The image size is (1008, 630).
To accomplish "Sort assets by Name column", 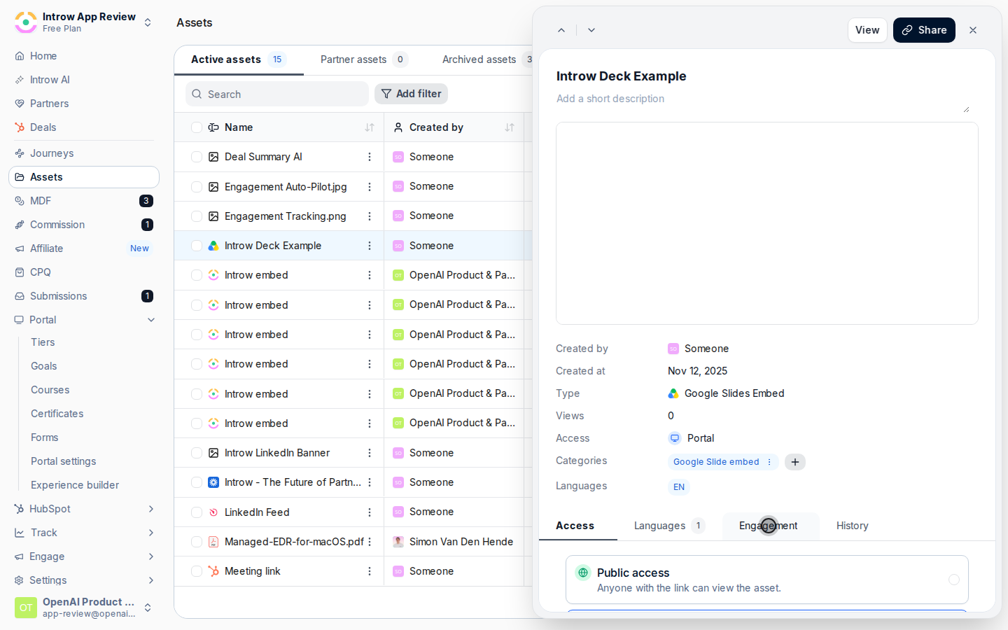I will click(370, 127).
